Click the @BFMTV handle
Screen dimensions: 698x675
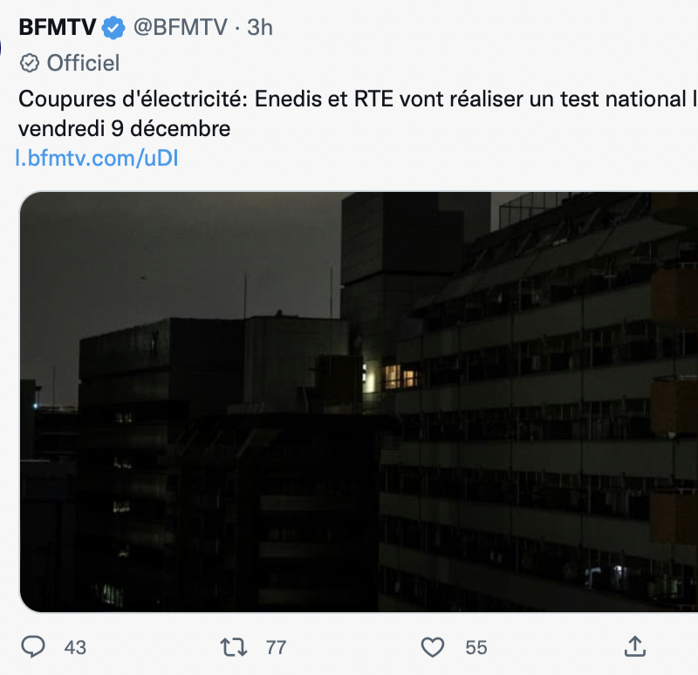click(x=180, y=28)
